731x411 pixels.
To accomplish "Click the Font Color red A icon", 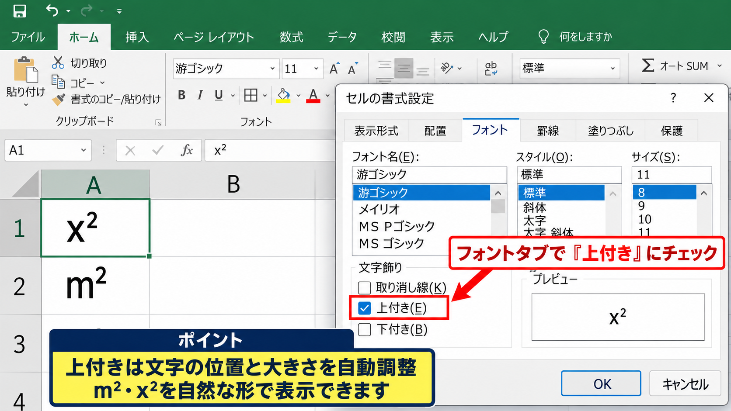I will [x=313, y=95].
